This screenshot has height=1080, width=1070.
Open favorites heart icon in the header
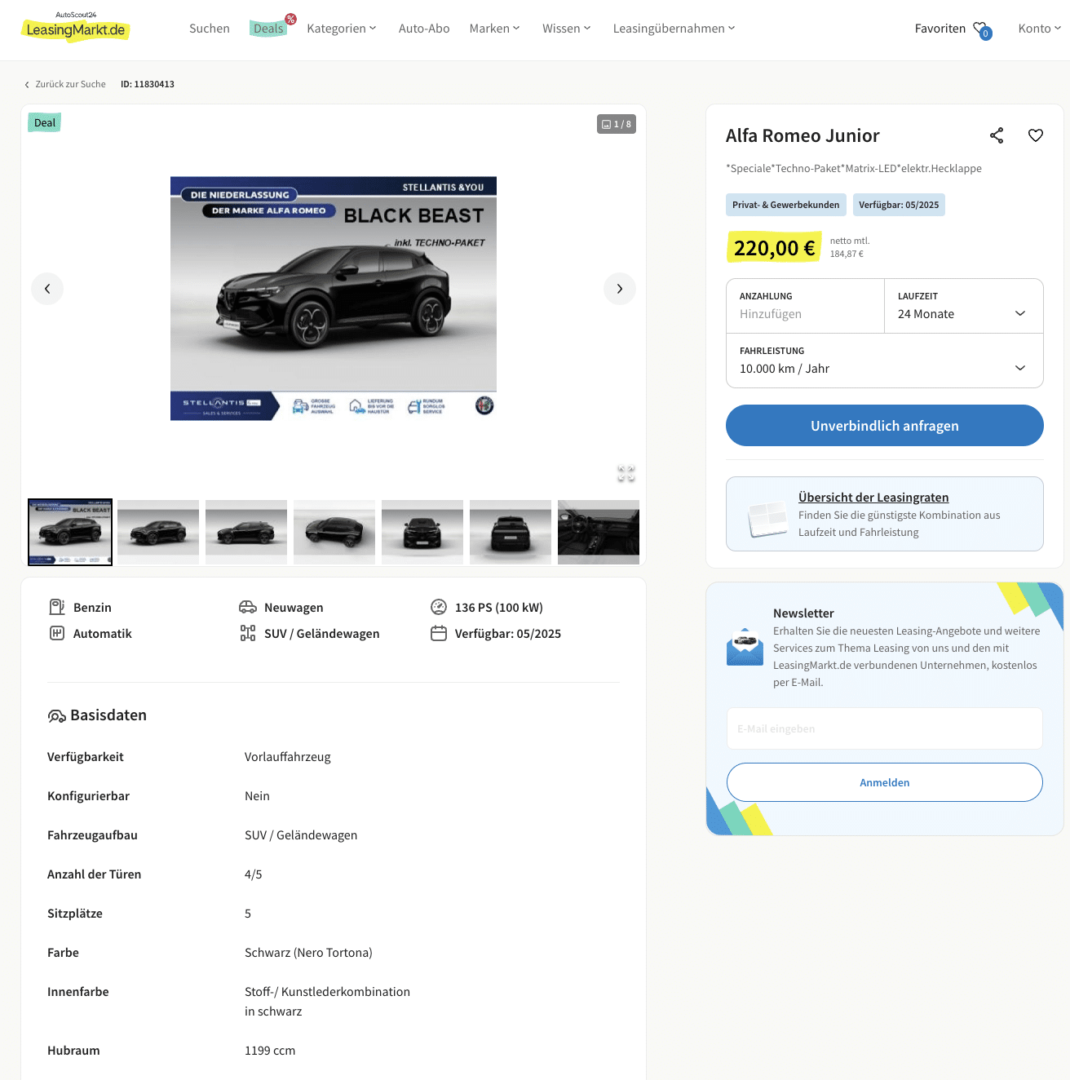tap(982, 30)
